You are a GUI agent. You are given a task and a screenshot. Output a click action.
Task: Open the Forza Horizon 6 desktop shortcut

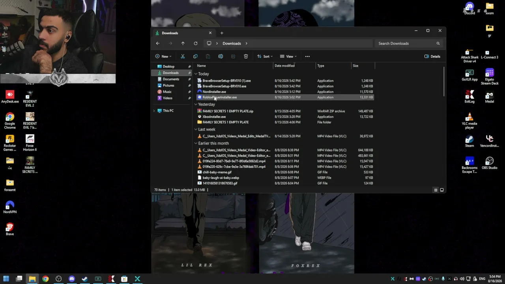pyautogui.click(x=30, y=143)
